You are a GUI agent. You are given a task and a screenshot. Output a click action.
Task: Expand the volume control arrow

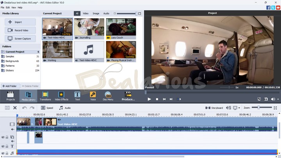click(x=278, y=99)
